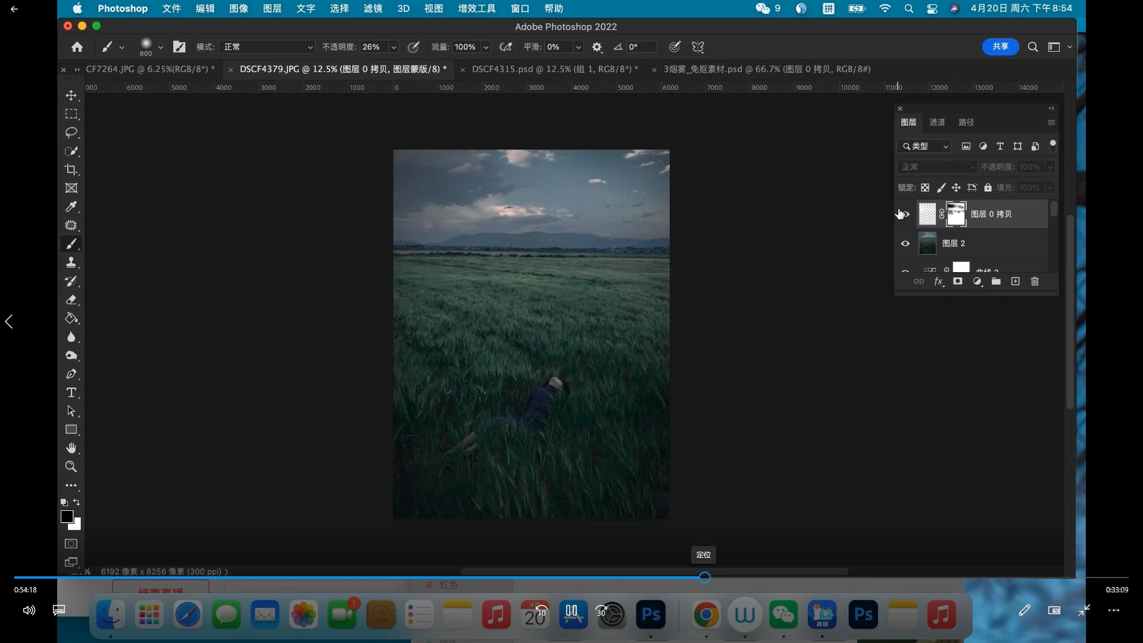Switch to DSCF4315.psd document tab
Image resolution: width=1143 pixels, height=643 pixels.
[x=554, y=69]
